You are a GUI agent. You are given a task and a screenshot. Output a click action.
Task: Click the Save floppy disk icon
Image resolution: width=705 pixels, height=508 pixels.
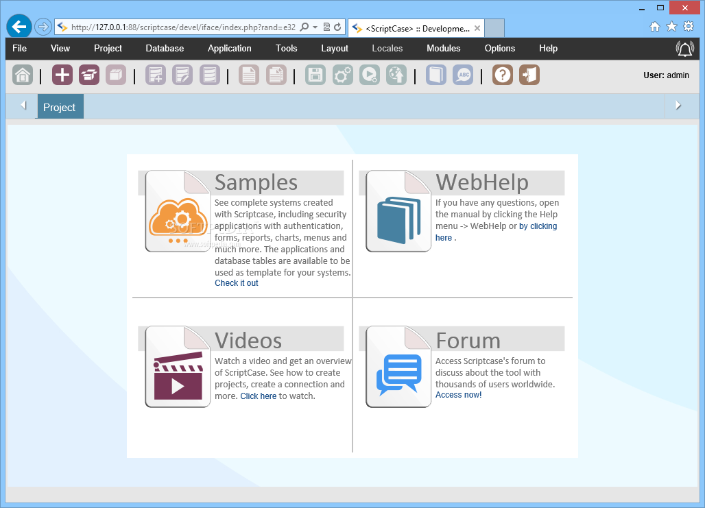coord(315,75)
